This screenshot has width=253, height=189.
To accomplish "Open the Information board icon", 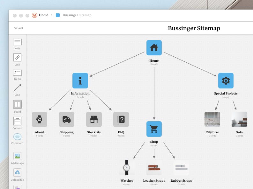I will [80, 80].
